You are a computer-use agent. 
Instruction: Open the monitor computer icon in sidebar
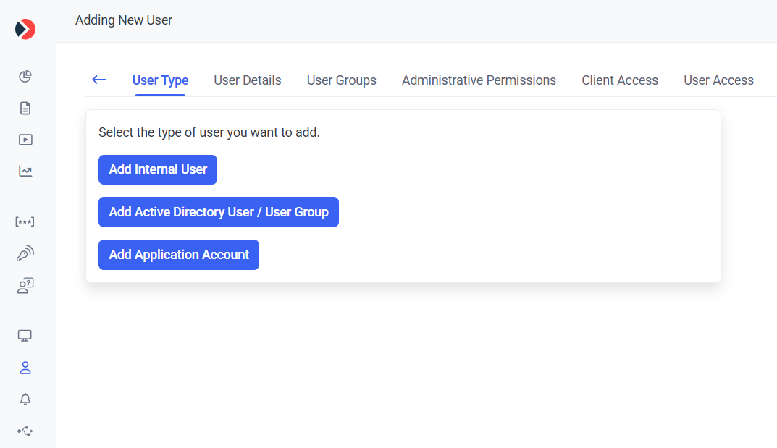(25, 336)
